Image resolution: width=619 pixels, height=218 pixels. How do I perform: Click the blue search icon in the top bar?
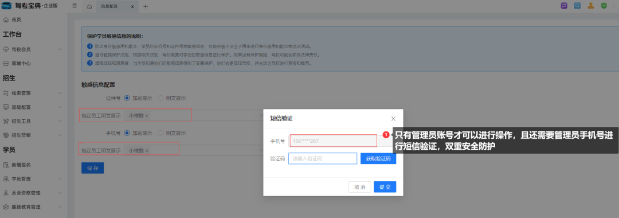(x=577, y=6)
